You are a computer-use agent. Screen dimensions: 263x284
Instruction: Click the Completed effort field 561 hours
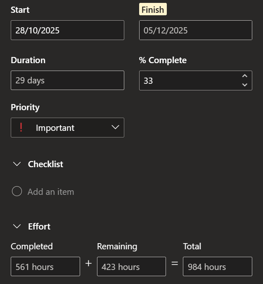point(45,266)
